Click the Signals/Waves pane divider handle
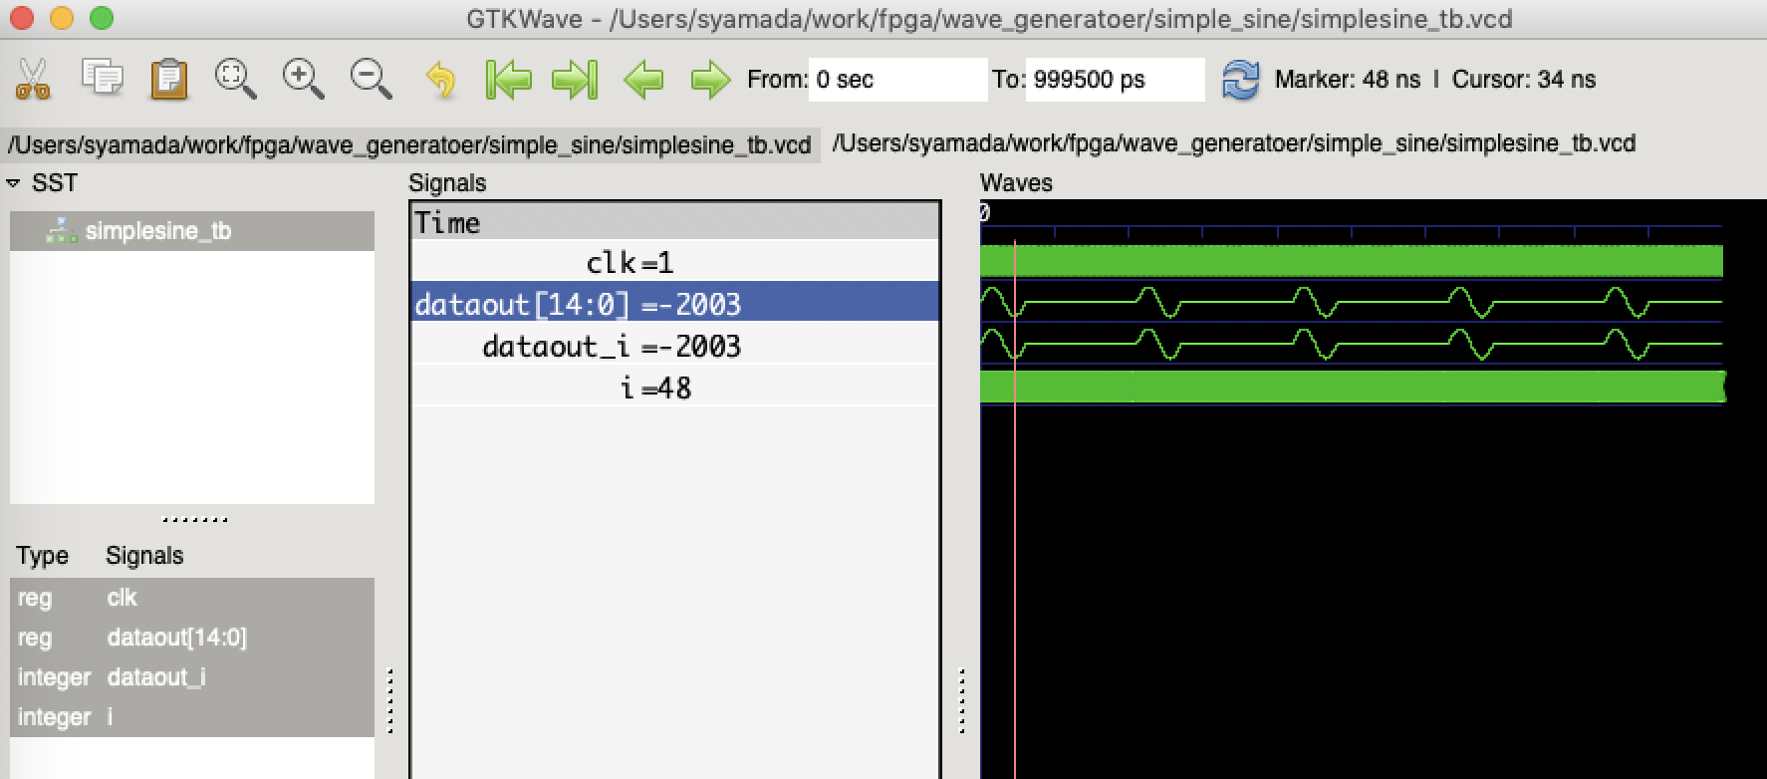1767x779 pixels. coord(961,701)
